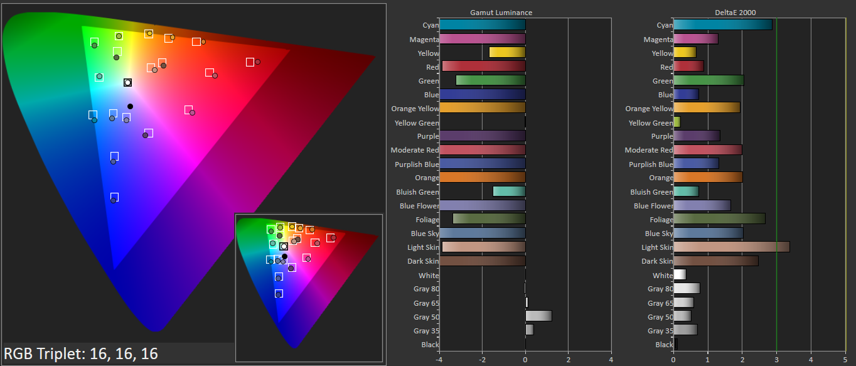Click the Orange bar in Gamut Luminance chart

click(x=483, y=178)
